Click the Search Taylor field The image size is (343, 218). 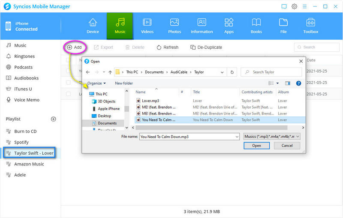pyautogui.click(x=271, y=72)
